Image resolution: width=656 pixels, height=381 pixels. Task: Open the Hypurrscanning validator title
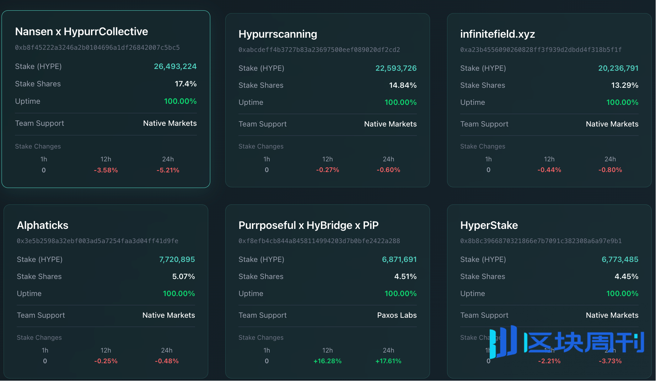click(x=278, y=34)
